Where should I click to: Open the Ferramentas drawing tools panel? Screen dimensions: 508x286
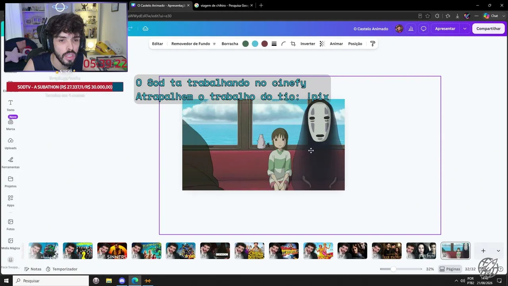point(10,162)
